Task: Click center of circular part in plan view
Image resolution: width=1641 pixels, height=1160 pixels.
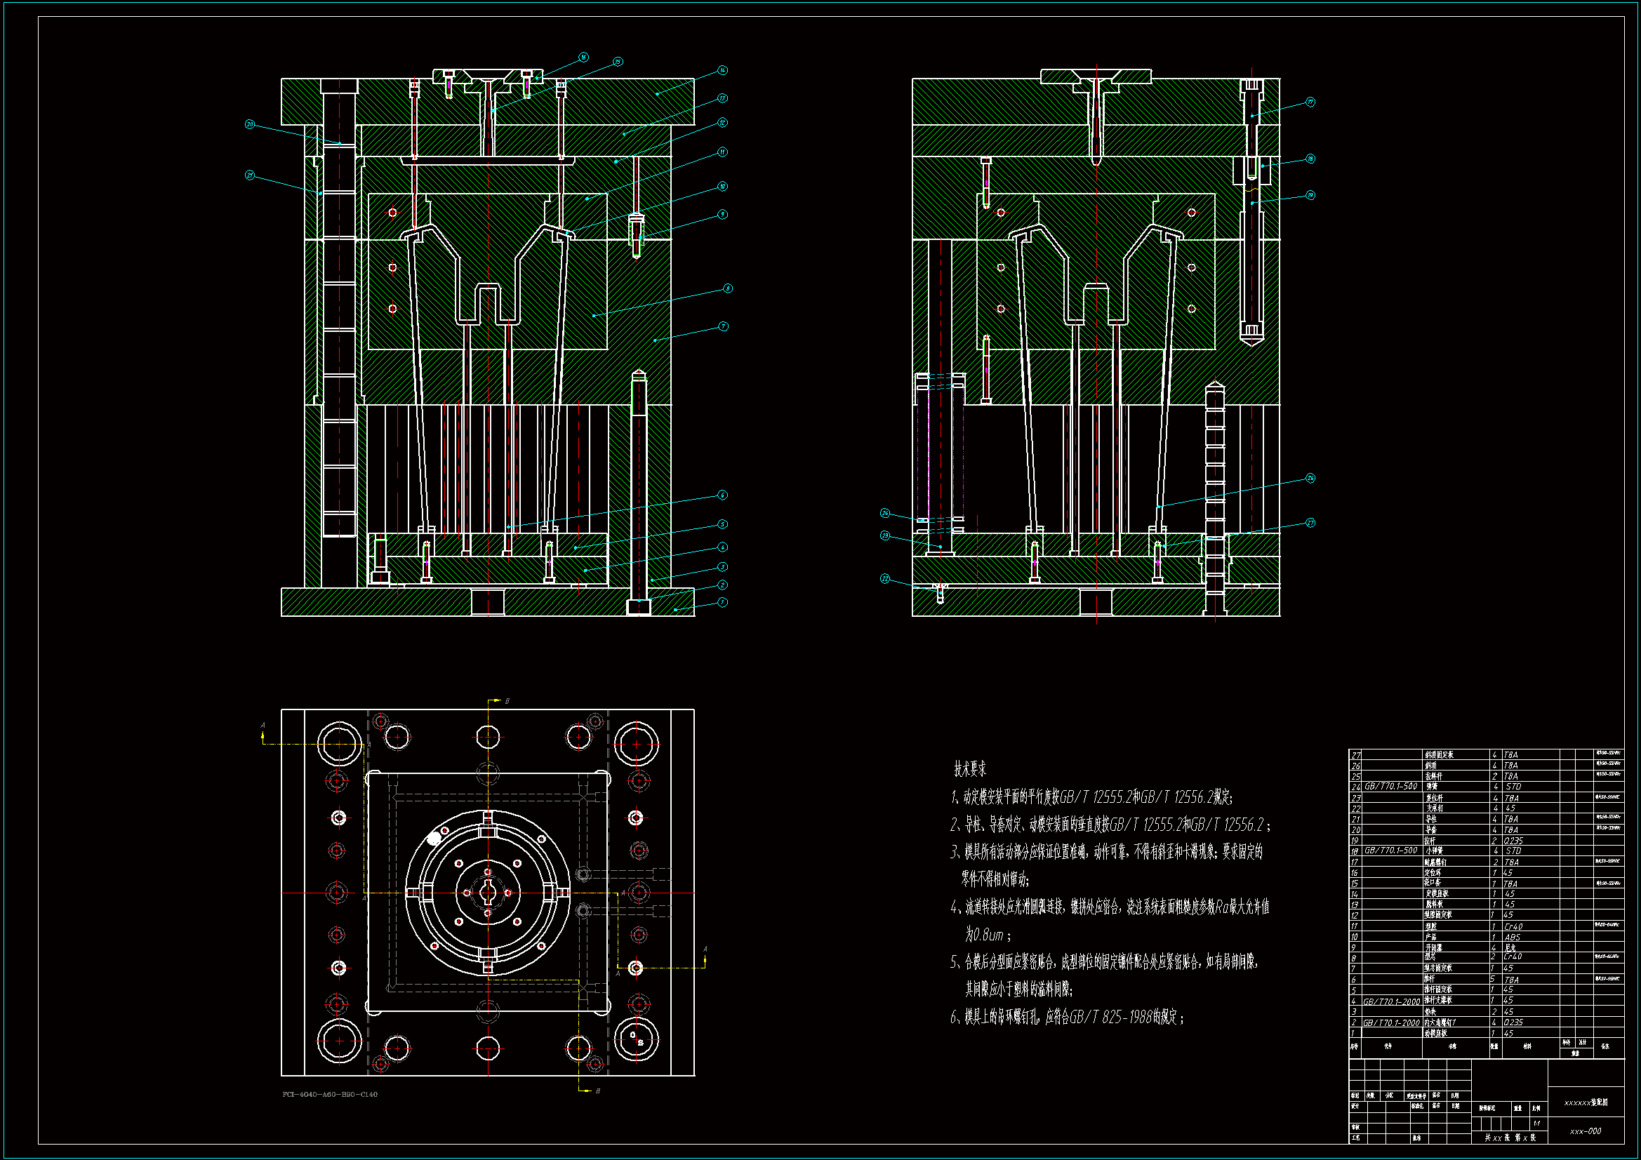Action: [487, 892]
